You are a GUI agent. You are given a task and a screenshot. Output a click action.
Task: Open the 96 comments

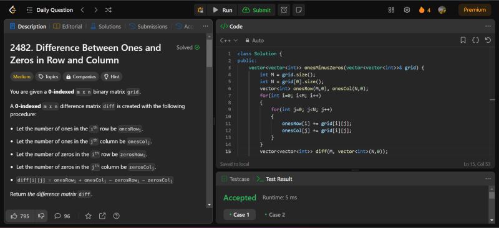tap(62, 216)
